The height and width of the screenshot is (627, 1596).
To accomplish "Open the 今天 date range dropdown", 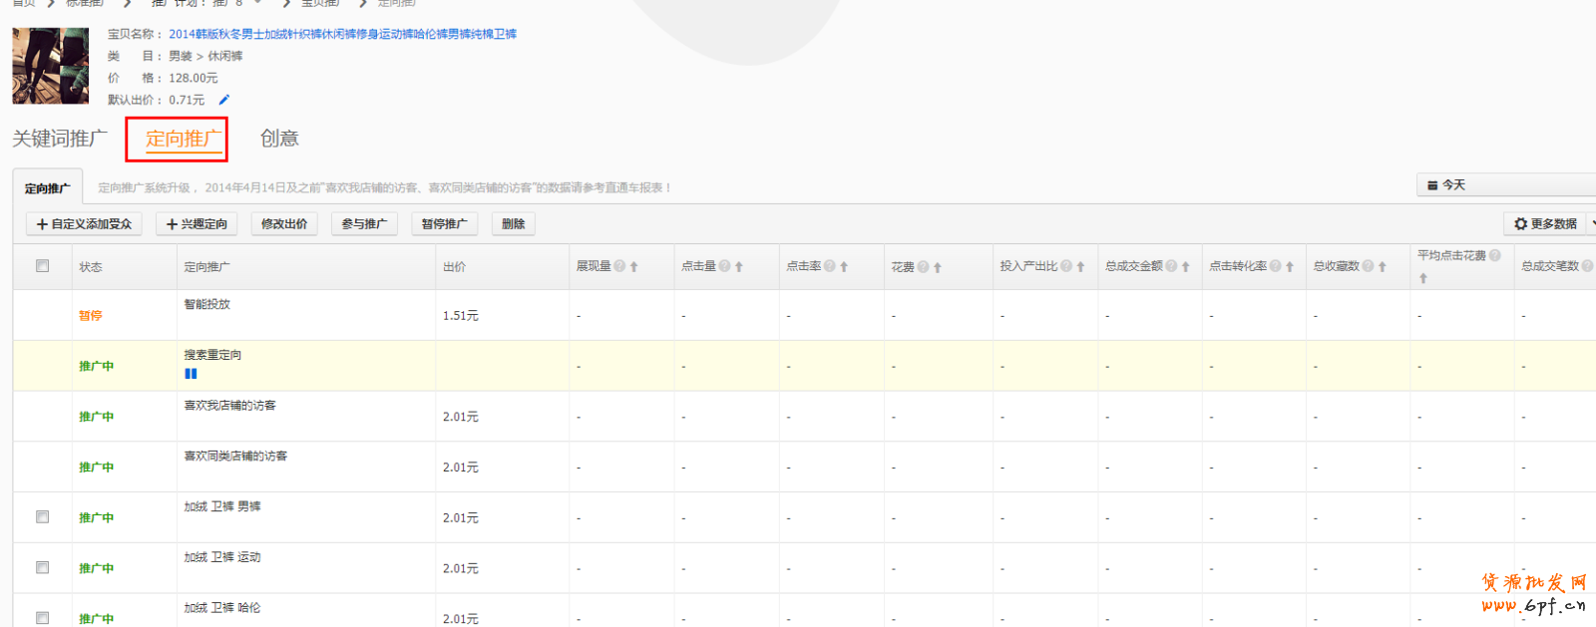I will pyautogui.click(x=1504, y=184).
